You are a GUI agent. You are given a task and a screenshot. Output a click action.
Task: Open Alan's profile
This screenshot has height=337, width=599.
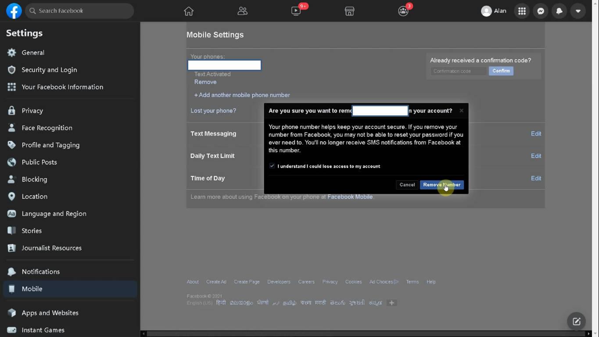tap(494, 11)
